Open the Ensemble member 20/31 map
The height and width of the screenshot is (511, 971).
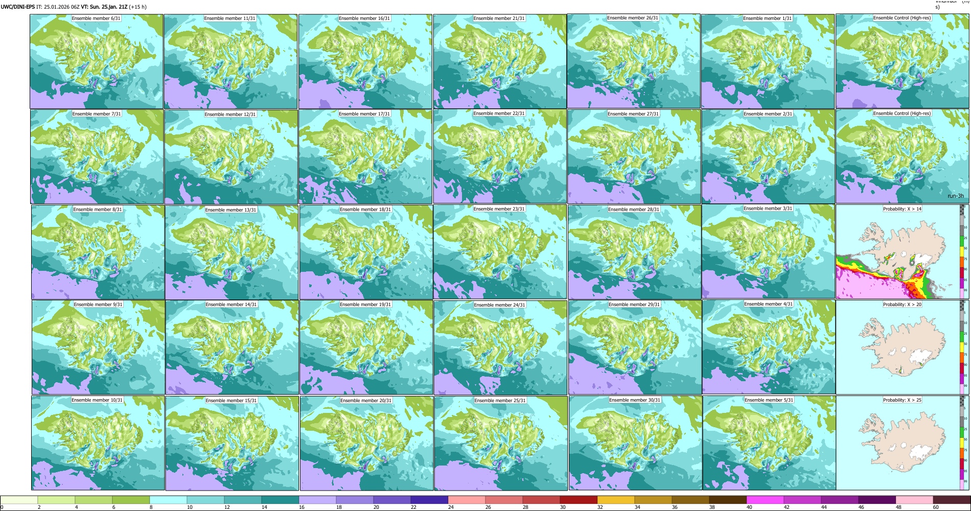[366, 443]
